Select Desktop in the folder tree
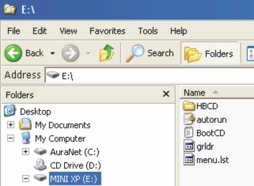This screenshot has width=254, height=186. (35, 112)
